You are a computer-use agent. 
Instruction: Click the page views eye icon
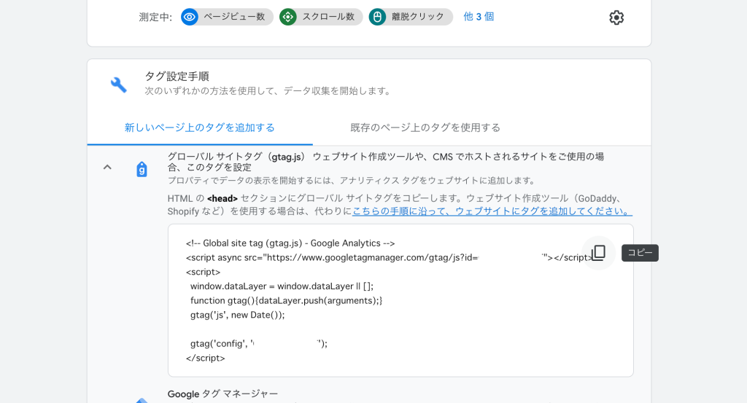[190, 17]
